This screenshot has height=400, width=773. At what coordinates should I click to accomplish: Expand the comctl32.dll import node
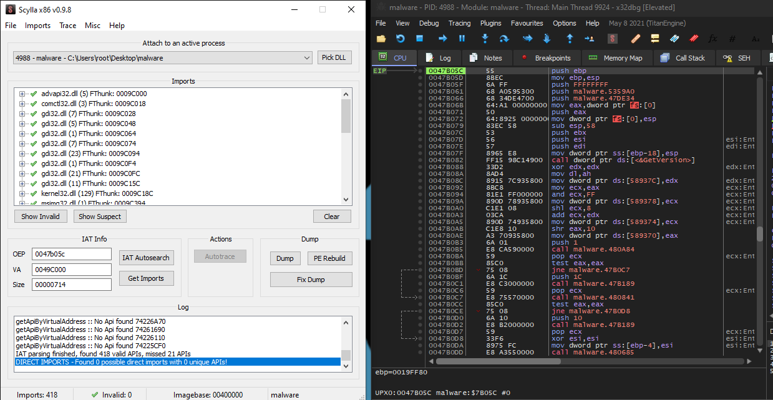22,104
